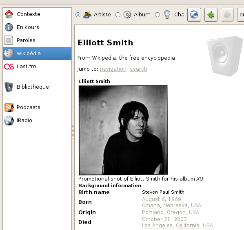Switch to the Bibliothèque entry
Screen dimensions: 244x230
click(33, 87)
